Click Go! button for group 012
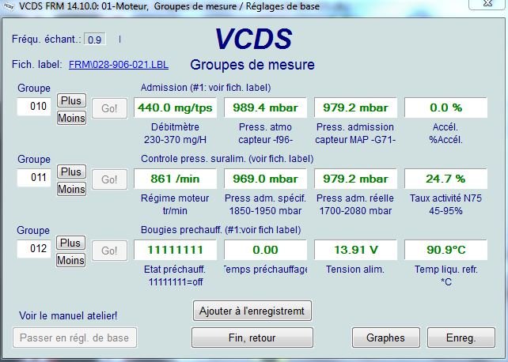This screenshot has width=508, height=362. (x=109, y=251)
